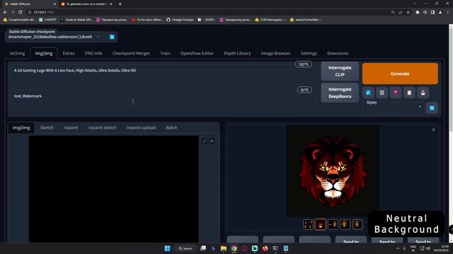453x254 pixels.
Task: Close the output gallery preview with X
Action: point(433,130)
